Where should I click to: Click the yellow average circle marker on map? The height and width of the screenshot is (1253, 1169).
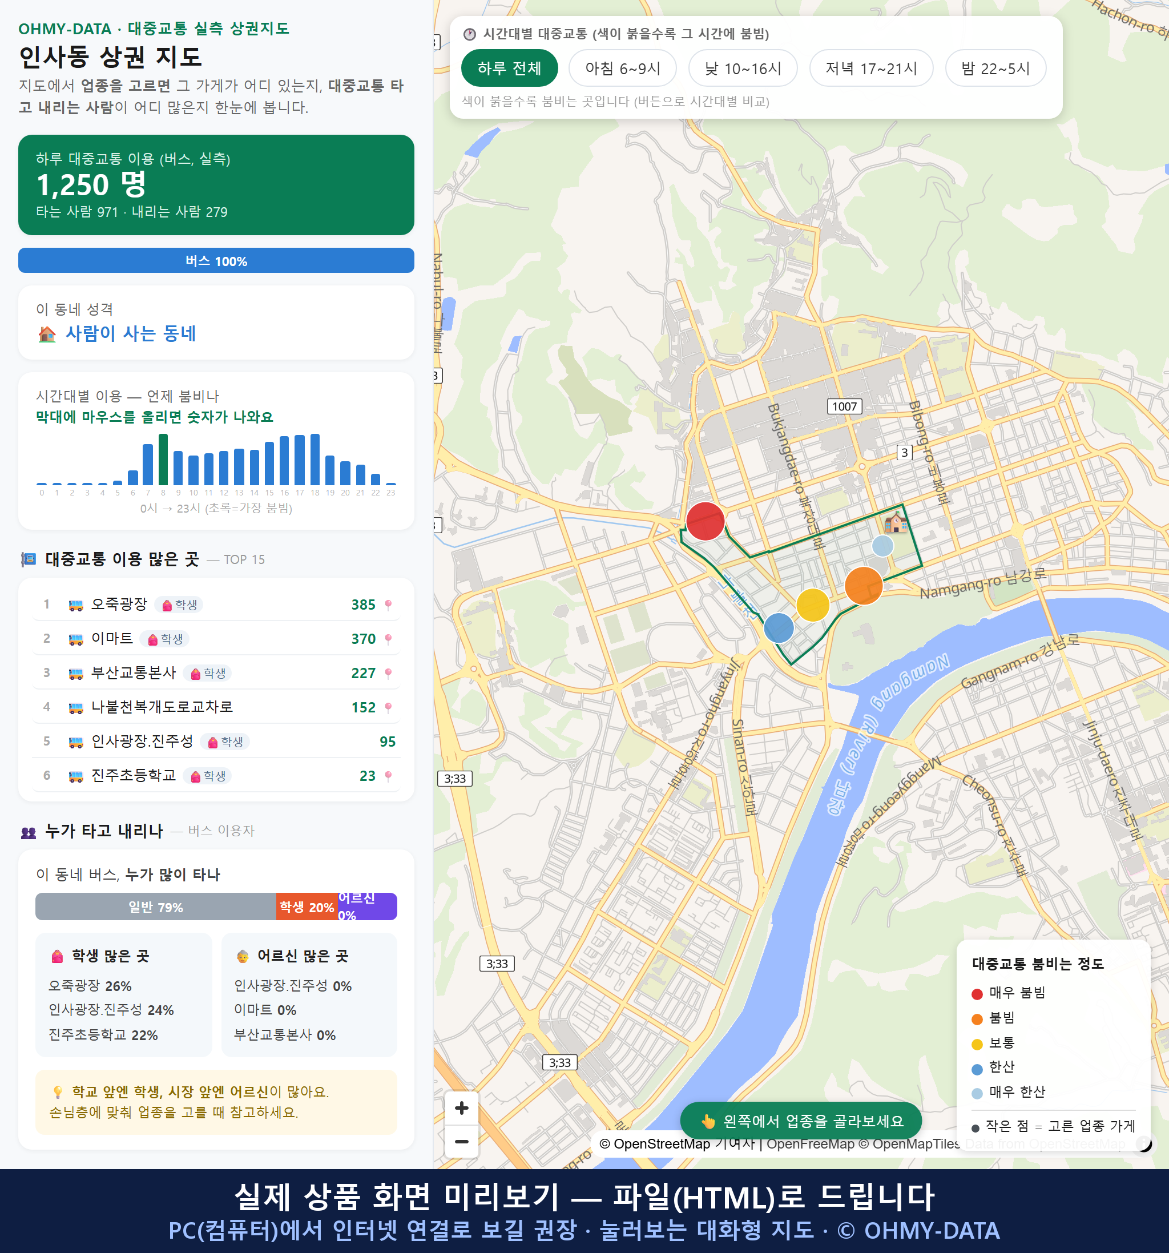tap(813, 605)
